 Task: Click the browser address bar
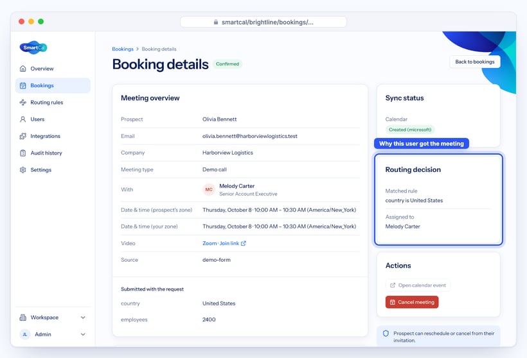pos(263,22)
